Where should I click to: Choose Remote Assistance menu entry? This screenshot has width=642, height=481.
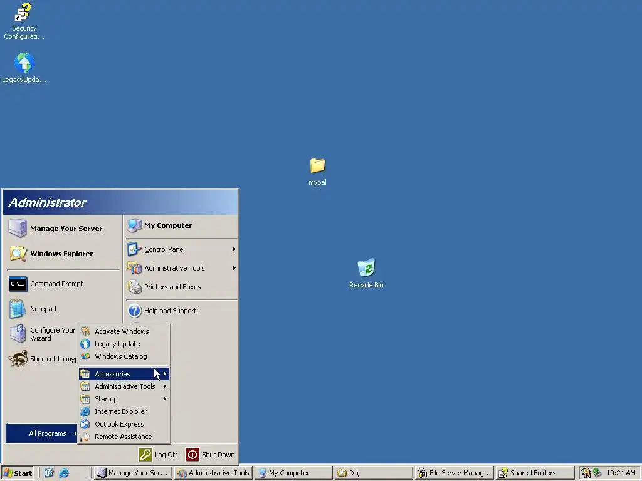(124, 437)
